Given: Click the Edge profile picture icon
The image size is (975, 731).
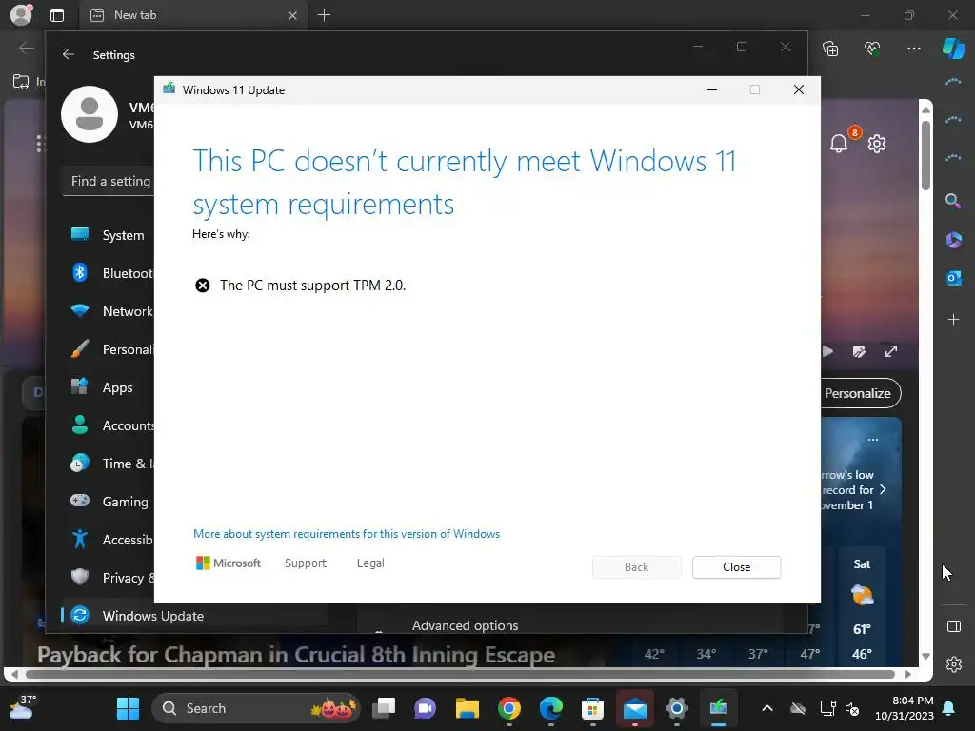Looking at the screenshot, I should click(21, 14).
